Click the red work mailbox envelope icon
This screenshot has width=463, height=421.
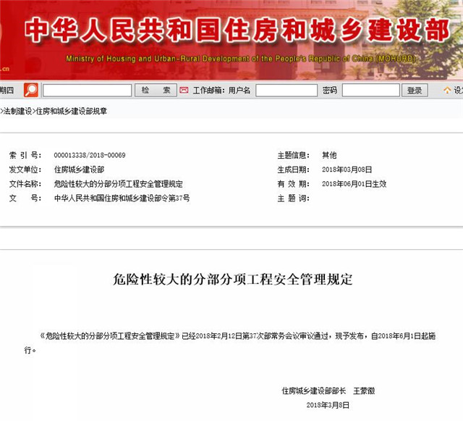[x=184, y=90]
